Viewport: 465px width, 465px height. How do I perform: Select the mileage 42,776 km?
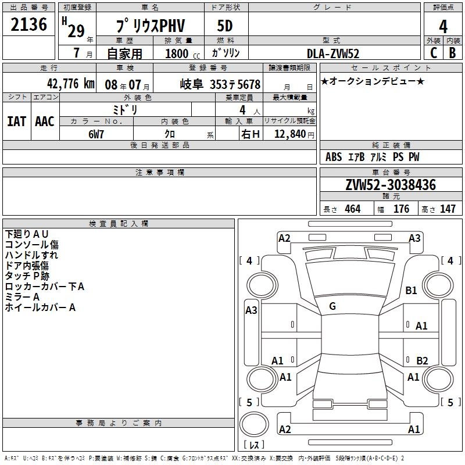(x=71, y=84)
